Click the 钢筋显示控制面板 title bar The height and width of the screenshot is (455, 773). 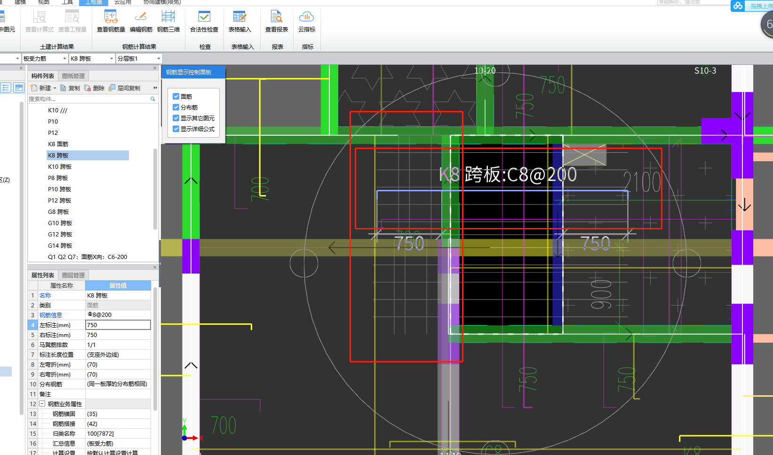pos(193,72)
